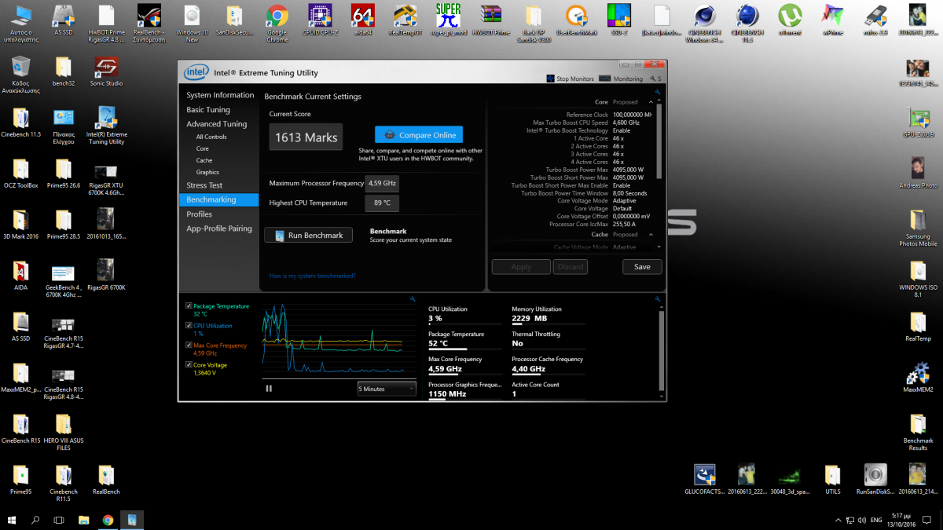Screen dimensions: 943x530
Task: Click the Apply button
Action: point(521,267)
